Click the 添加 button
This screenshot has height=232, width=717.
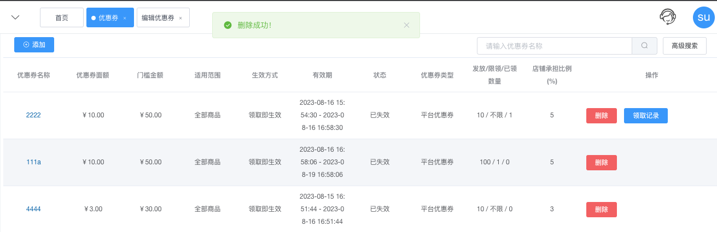(34, 45)
